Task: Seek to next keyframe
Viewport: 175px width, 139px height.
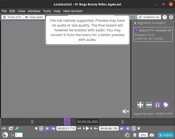Action: (x=96, y=129)
